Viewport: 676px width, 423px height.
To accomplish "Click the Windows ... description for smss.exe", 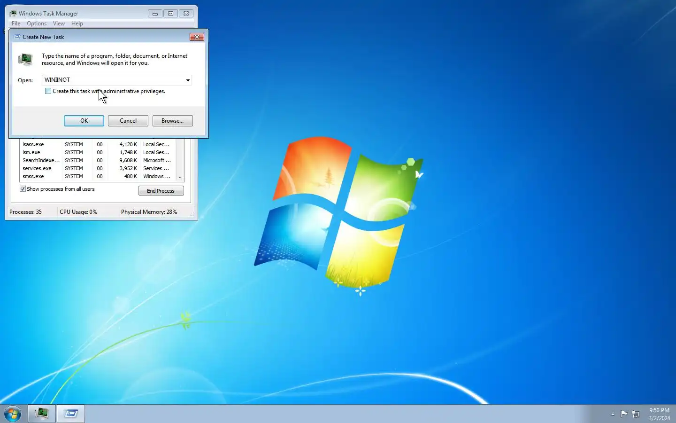I will [157, 176].
